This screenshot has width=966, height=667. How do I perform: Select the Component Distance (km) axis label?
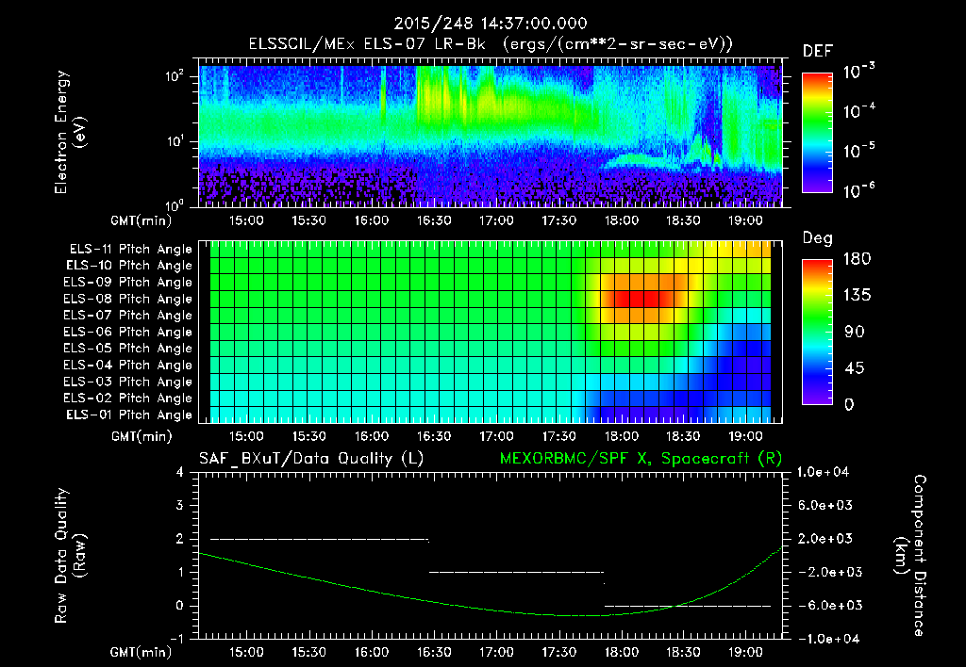[910, 556]
